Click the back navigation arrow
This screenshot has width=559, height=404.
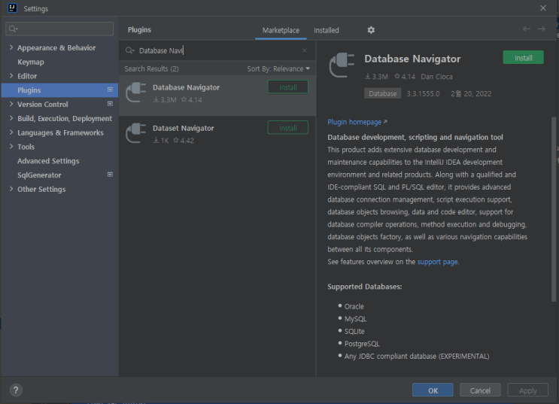[x=526, y=29]
